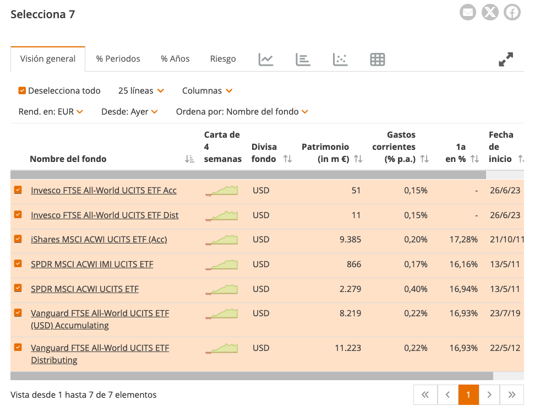Deselect the Invesco FTSE All-World UCITS ETF Acc row
This screenshot has height=411, width=540.
pos(18,190)
